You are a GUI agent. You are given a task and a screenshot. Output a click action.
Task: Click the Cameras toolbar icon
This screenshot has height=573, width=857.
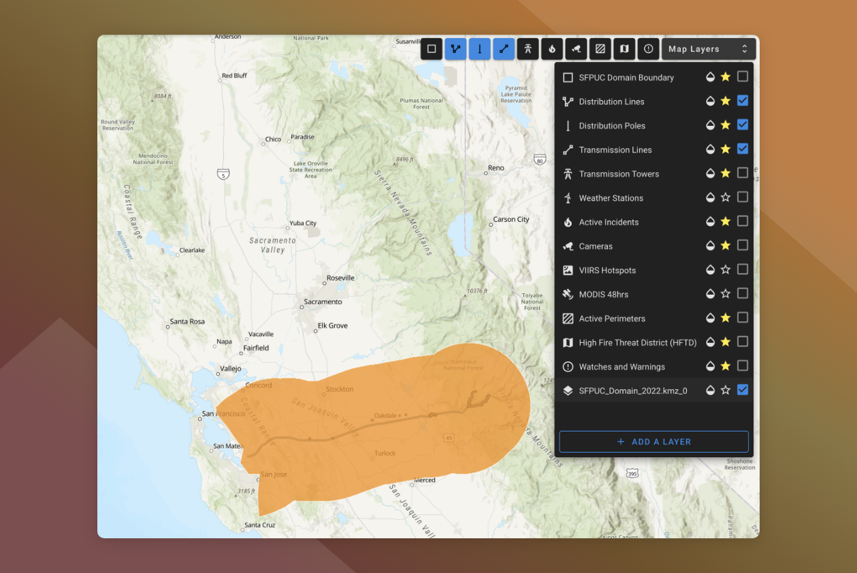tap(576, 49)
